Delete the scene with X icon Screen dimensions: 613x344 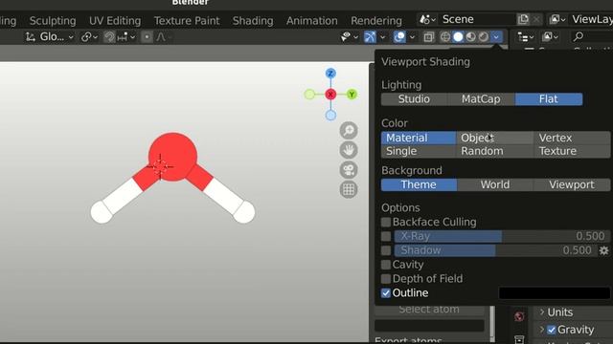point(536,19)
